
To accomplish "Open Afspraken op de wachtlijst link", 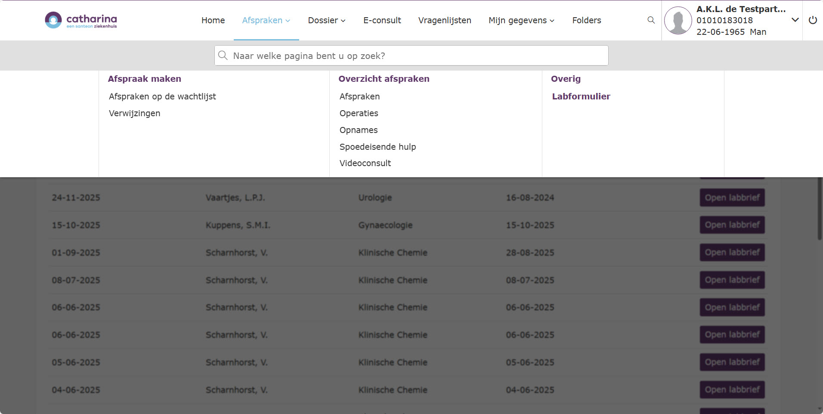I will click(162, 96).
